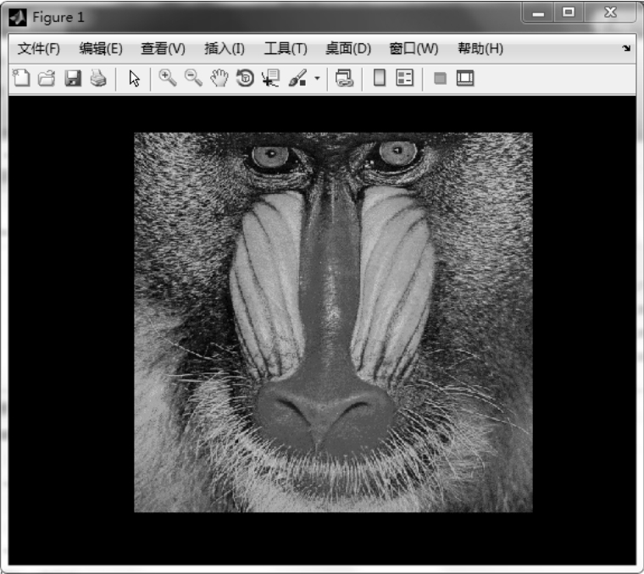Viewport: 644px width, 574px height.
Task: Open the 插入(I) insert menu
Action: point(225,48)
